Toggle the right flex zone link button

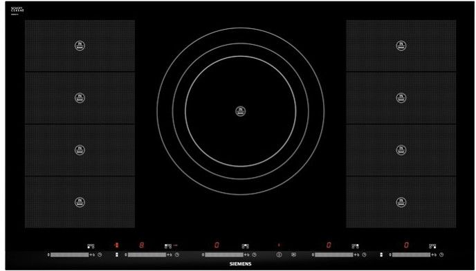[x=381, y=255]
